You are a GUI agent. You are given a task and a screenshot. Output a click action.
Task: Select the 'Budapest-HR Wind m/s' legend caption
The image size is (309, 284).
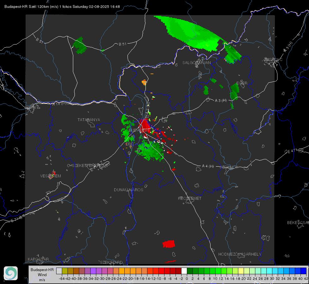coord(42,275)
